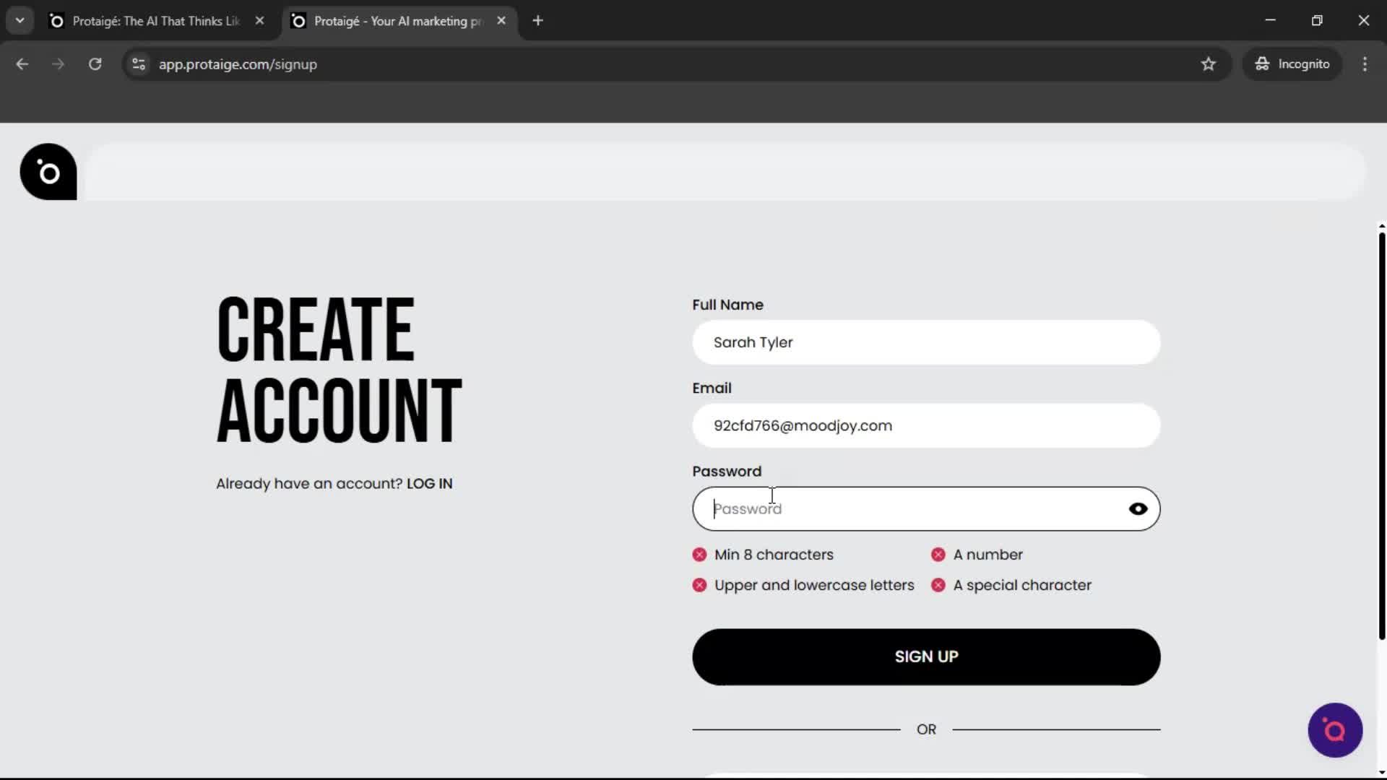
Task: Reload the current page
Action: pyautogui.click(x=94, y=64)
